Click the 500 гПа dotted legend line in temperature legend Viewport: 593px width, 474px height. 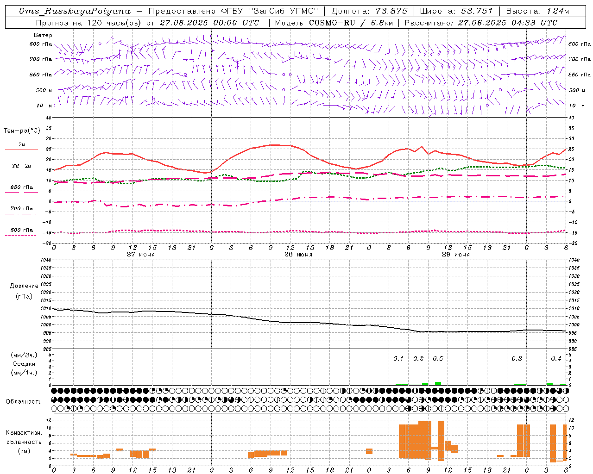[20, 235]
